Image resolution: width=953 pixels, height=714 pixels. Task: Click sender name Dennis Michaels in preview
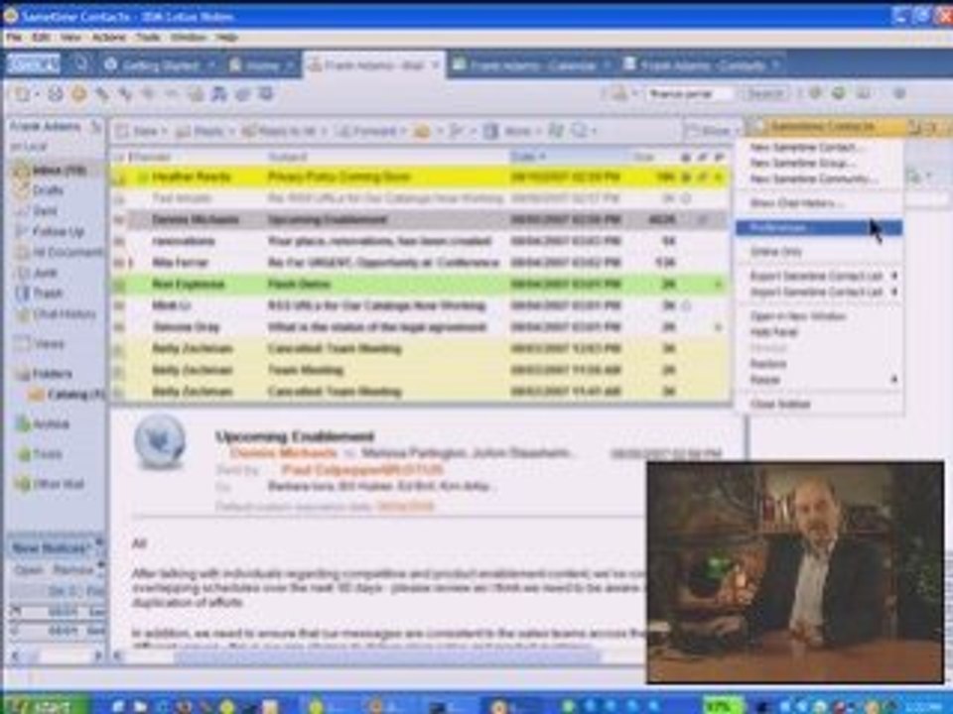click(x=283, y=453)
